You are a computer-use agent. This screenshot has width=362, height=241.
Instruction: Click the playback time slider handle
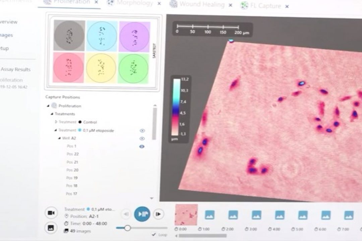[x=127, y=228]
